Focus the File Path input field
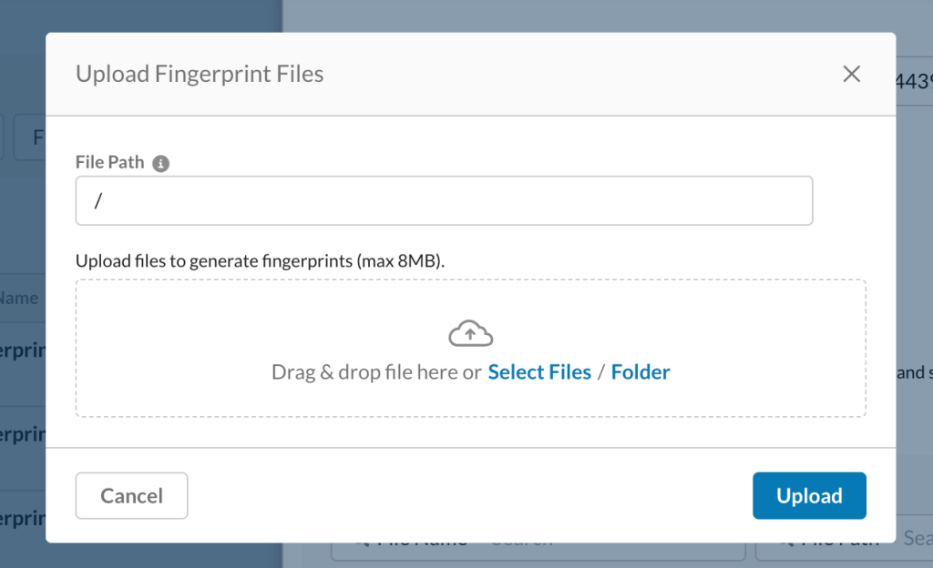This screenshot has width=933, height=568. click(444, 201)
